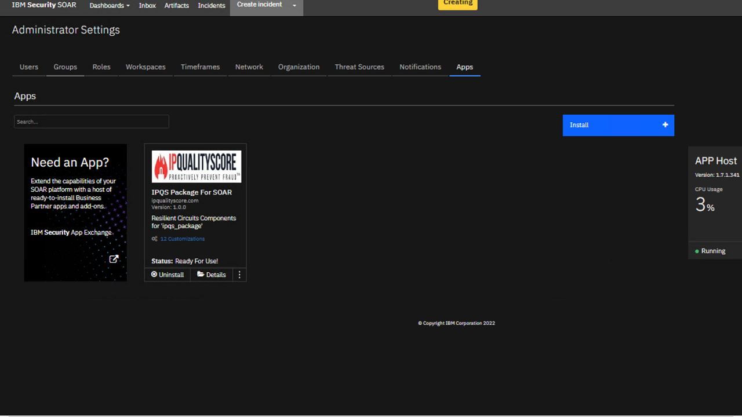The width and height of the screenshot is (742, 417).
Task: Click the plus icon on Install button
Action: coord(665,125)
